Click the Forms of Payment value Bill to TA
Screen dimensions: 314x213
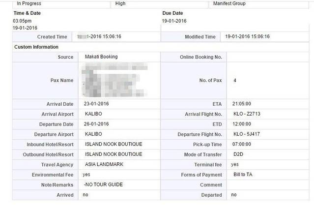(243, 175)
